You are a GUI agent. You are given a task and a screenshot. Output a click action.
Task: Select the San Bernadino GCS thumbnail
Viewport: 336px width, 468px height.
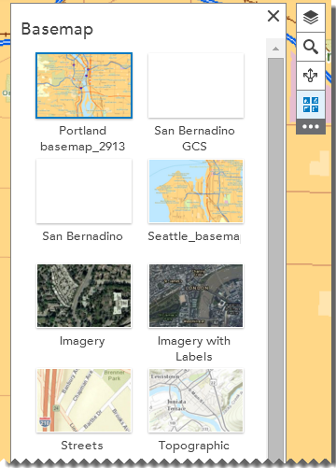click(x=196, y=86)
